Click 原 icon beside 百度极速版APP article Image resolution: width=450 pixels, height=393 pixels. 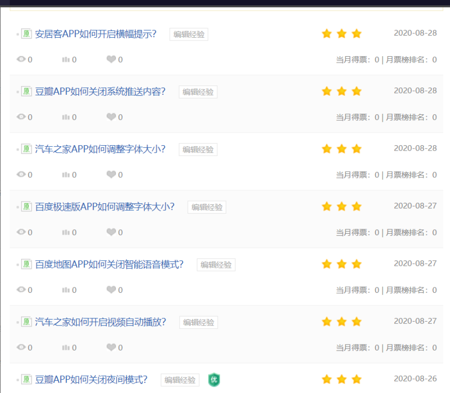pos(26,207)
